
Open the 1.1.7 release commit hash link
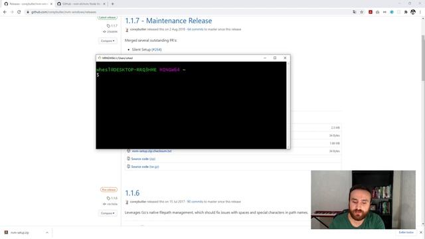point(110,32)
